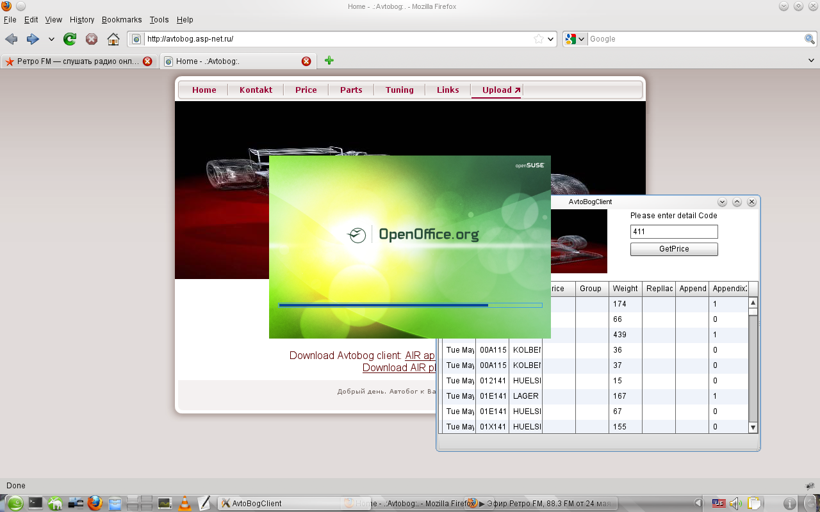Viewport: 820px width, 512px height.
Task: Go to the Firefox home page icon
Action: [113, 39]
